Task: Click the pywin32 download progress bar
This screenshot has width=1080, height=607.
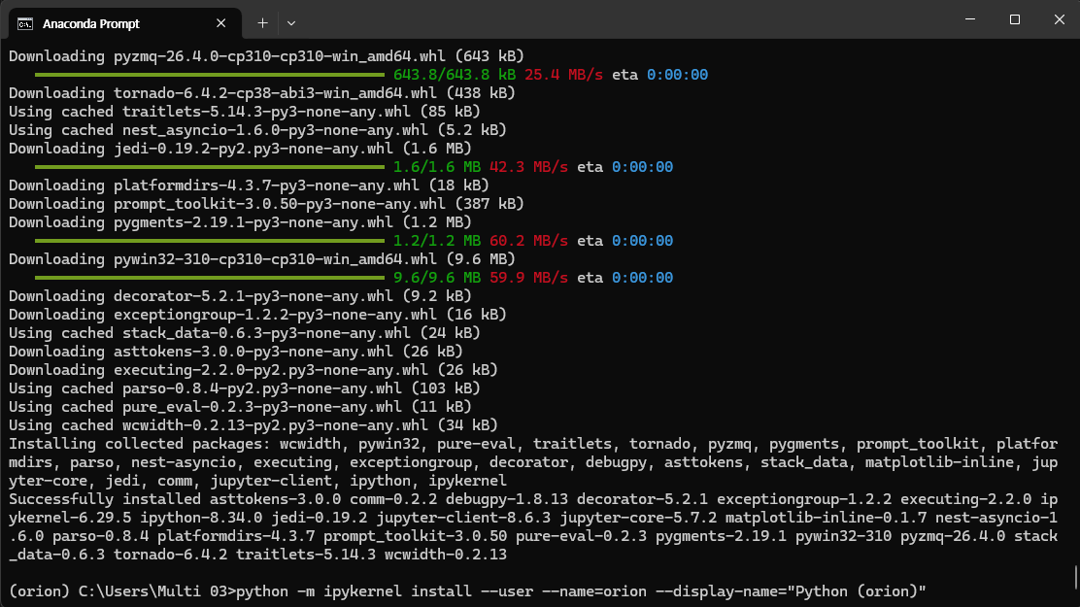Action: [210, 278]
